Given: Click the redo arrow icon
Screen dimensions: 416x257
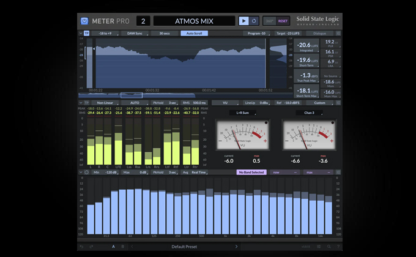Looking at the screenshot, I should click(x=91, y=247).
